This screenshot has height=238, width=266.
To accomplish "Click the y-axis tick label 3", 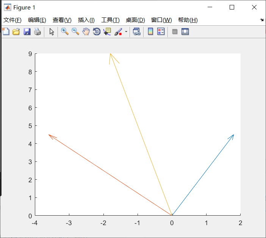I will [x=30, y=162].
